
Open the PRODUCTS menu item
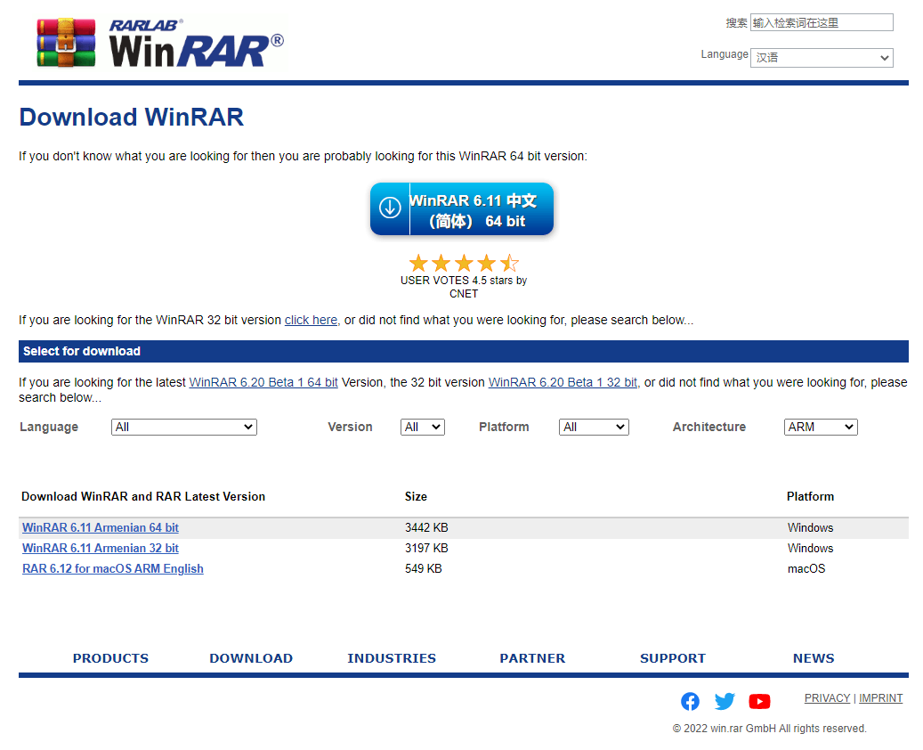[x=110, y=658]
